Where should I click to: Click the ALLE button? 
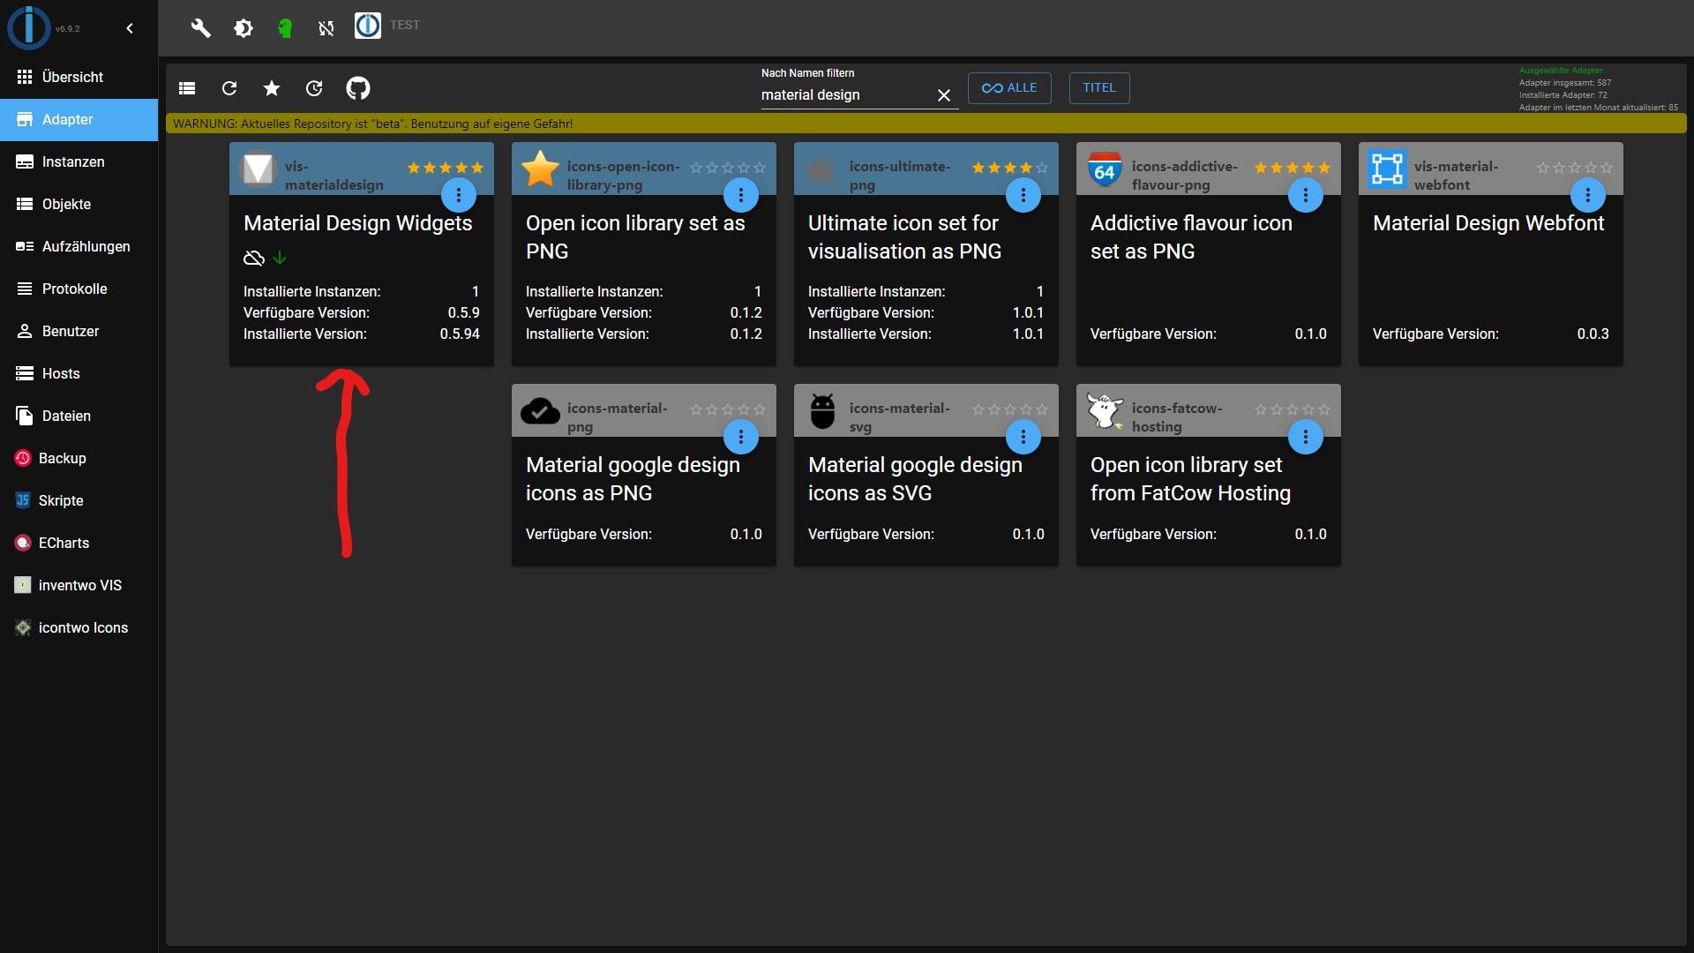point(1009,88)
